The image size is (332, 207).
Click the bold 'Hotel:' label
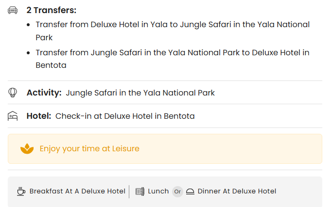39,116
